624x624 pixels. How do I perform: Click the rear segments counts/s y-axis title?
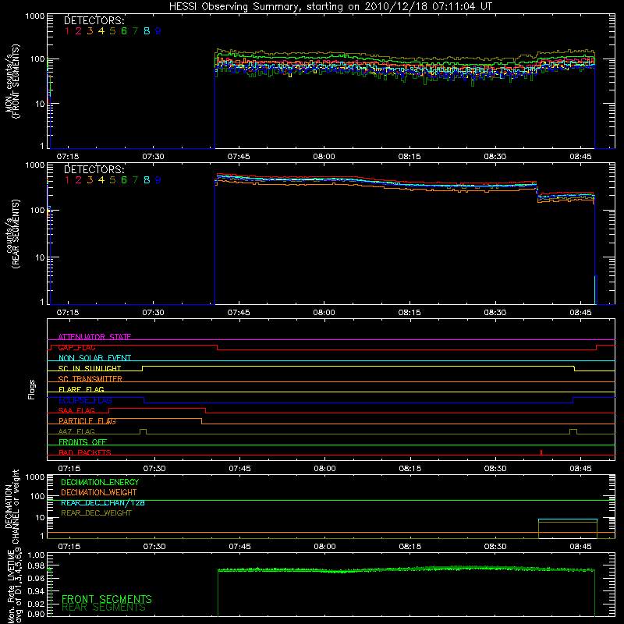click(x=12, y=234)
